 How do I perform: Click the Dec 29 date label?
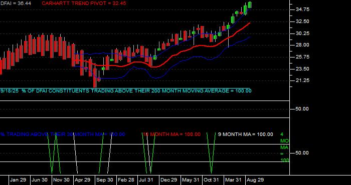169,180
